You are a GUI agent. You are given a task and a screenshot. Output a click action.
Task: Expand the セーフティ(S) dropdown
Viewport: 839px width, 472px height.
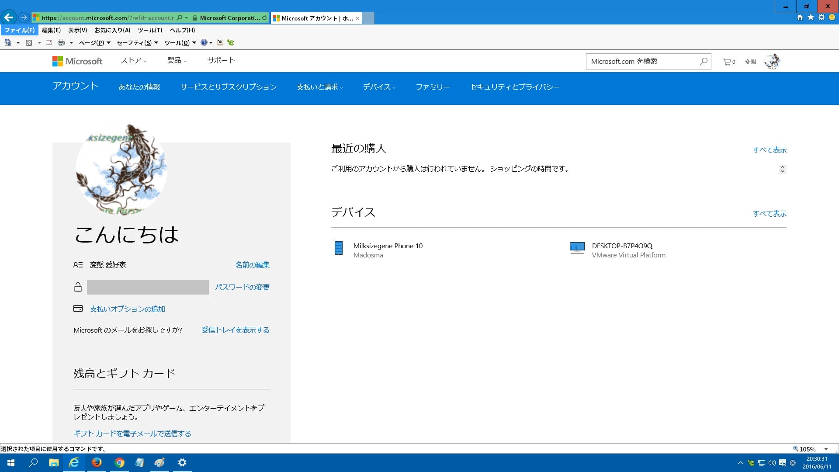pyautogui.click(x=137, y=42)
